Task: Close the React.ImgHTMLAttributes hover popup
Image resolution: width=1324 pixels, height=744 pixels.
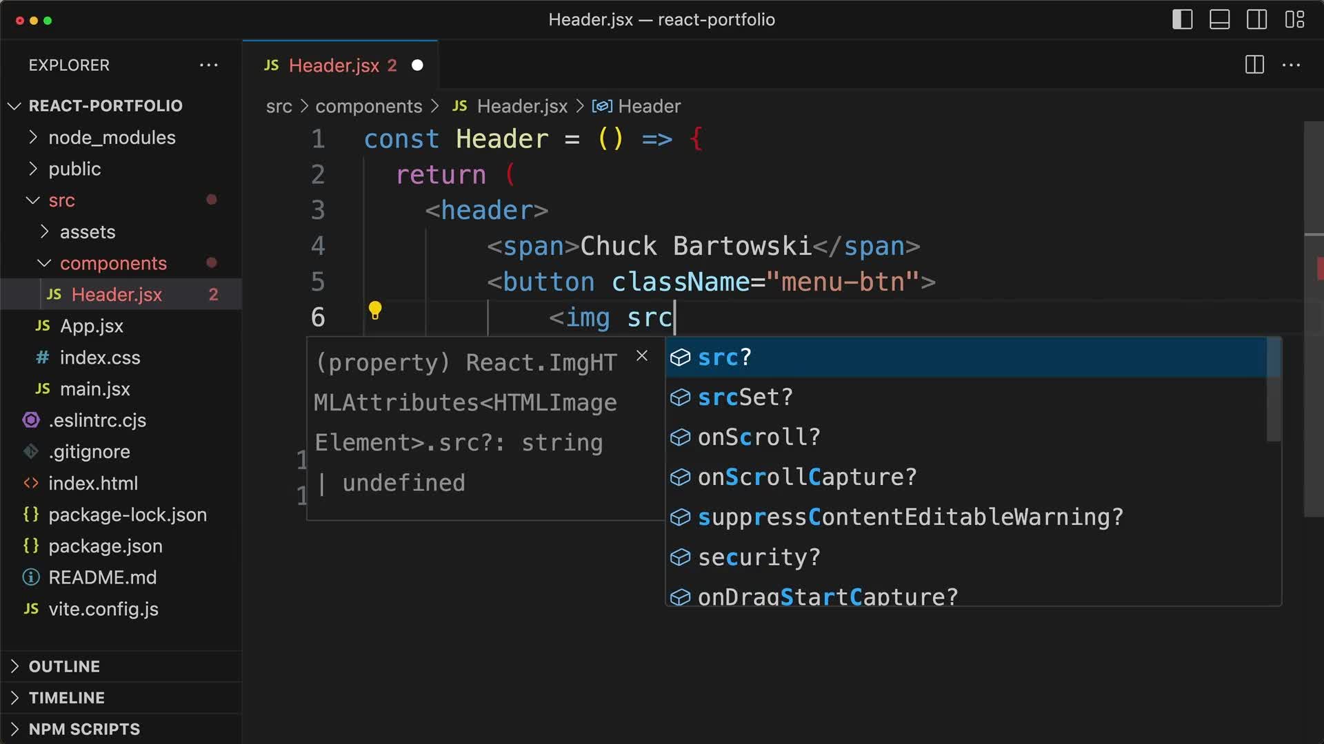Action: (x=642, y=355)
